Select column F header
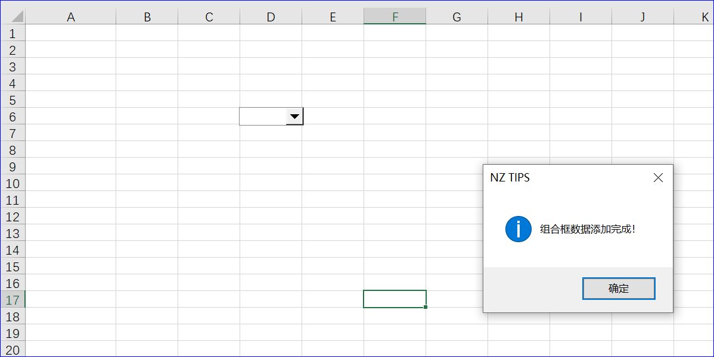This screenshot has height=357, width=714. click(x=395, y=17)
